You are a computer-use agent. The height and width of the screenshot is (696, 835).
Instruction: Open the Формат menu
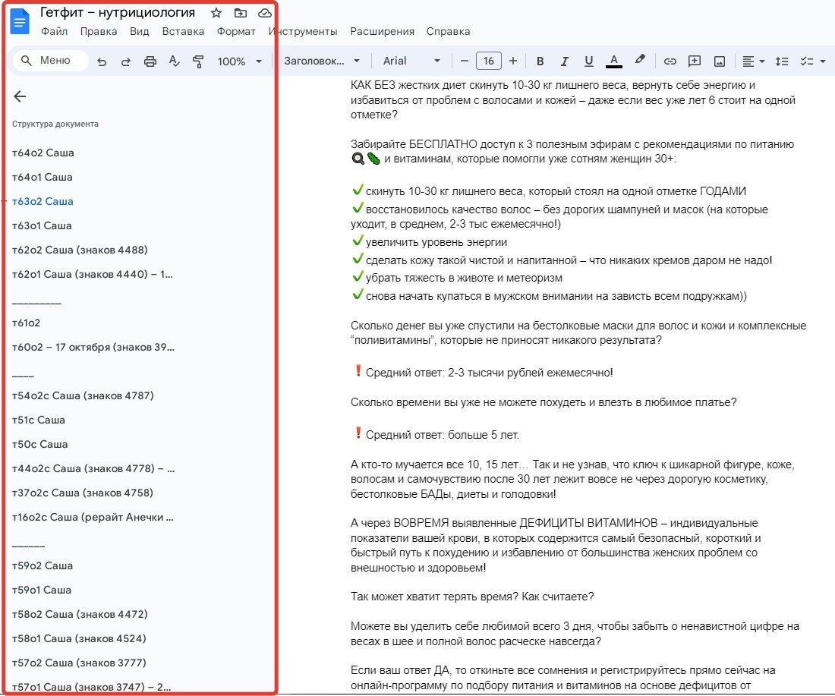236,31
